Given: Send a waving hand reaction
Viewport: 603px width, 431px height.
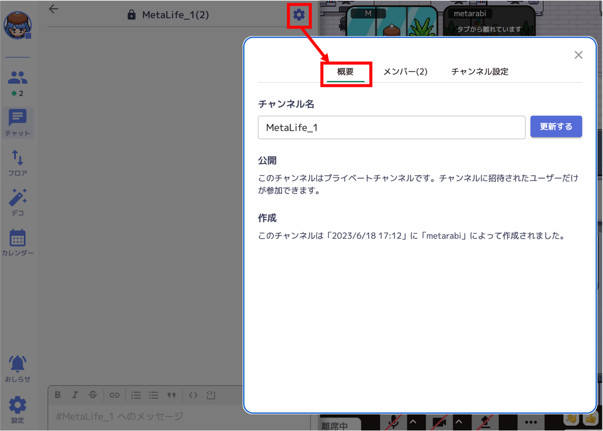Looking at the screenshot, I should [x=572, y=418].
